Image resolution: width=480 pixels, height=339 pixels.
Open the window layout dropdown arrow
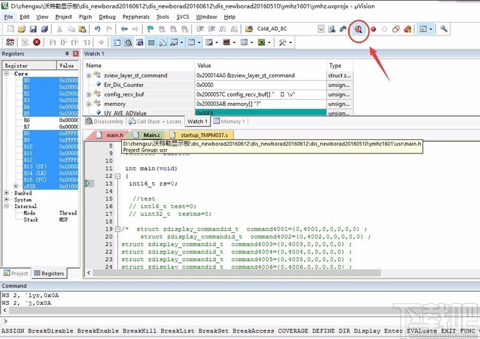click(431, 29)
